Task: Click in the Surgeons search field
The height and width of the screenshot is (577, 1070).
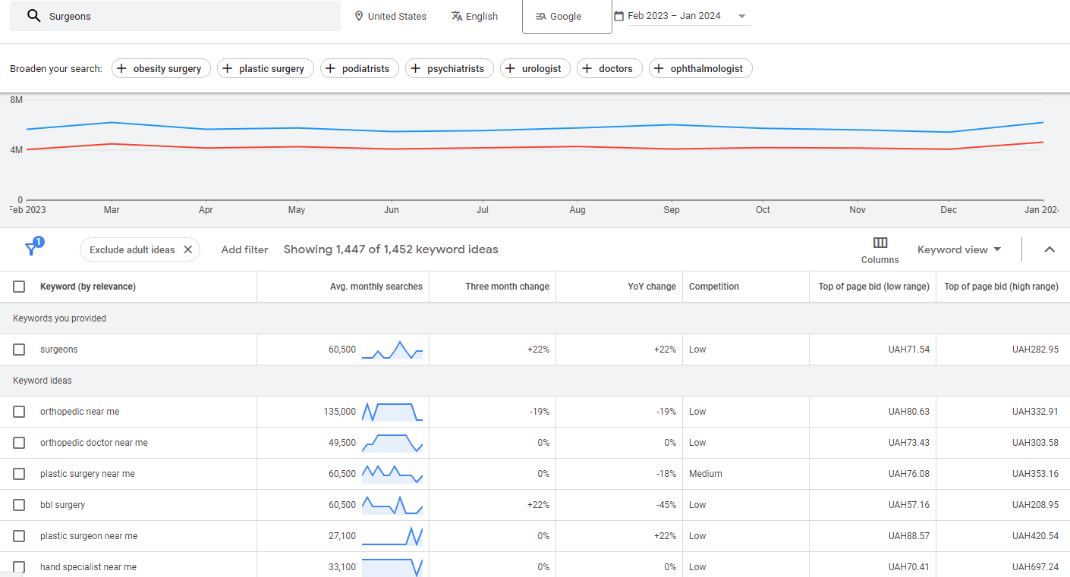Action: [x=190, y=16]
